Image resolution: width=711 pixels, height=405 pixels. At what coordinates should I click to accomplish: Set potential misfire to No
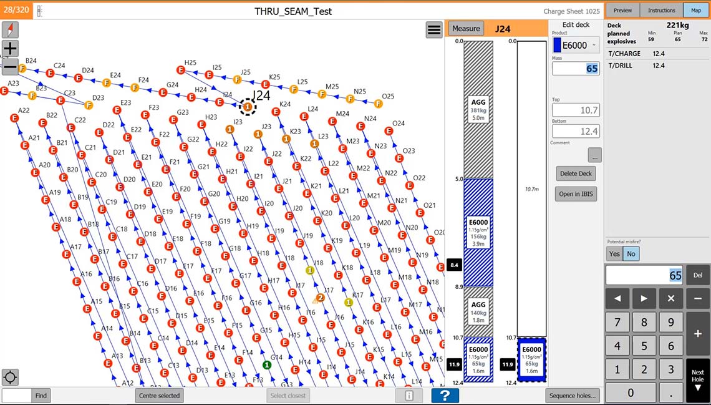point(631,253)
